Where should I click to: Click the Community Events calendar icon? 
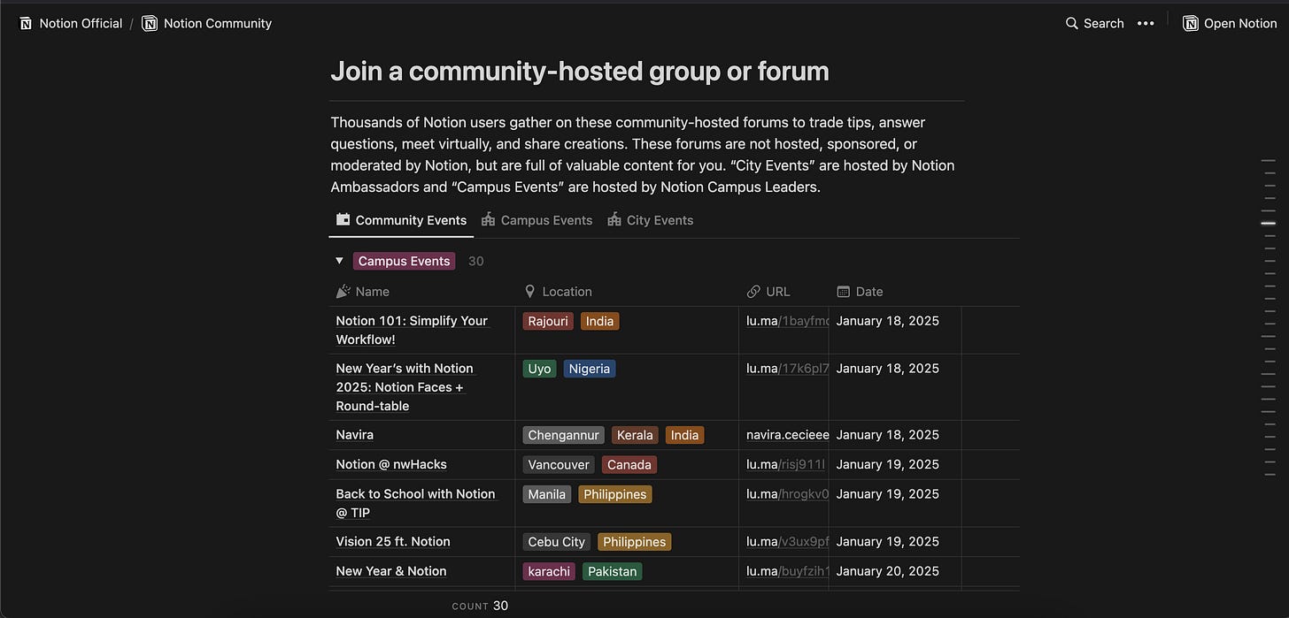click(x=343, y=219)
